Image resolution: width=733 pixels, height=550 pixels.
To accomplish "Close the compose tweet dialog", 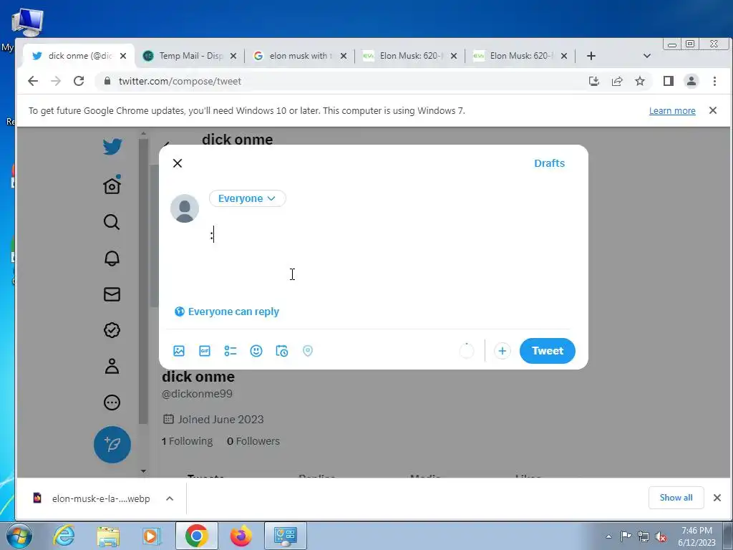I will point(178,163).
